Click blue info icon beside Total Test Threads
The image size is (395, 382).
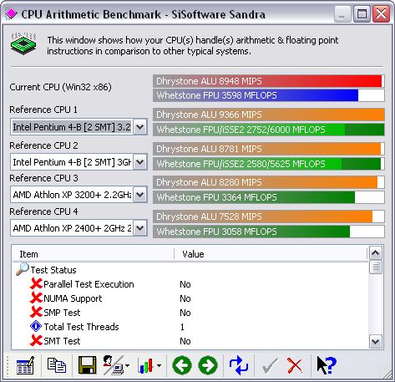(36, 326)
